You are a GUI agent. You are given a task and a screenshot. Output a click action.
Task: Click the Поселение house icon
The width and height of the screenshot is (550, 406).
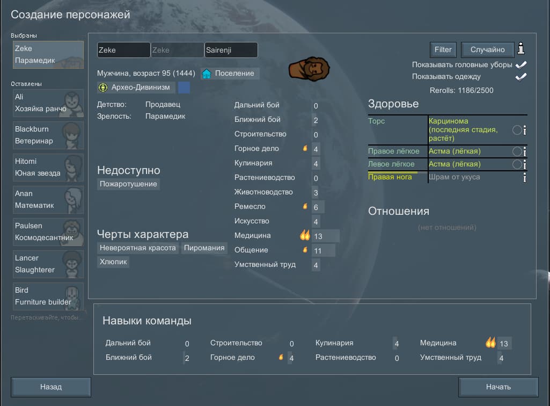(207, 74)
